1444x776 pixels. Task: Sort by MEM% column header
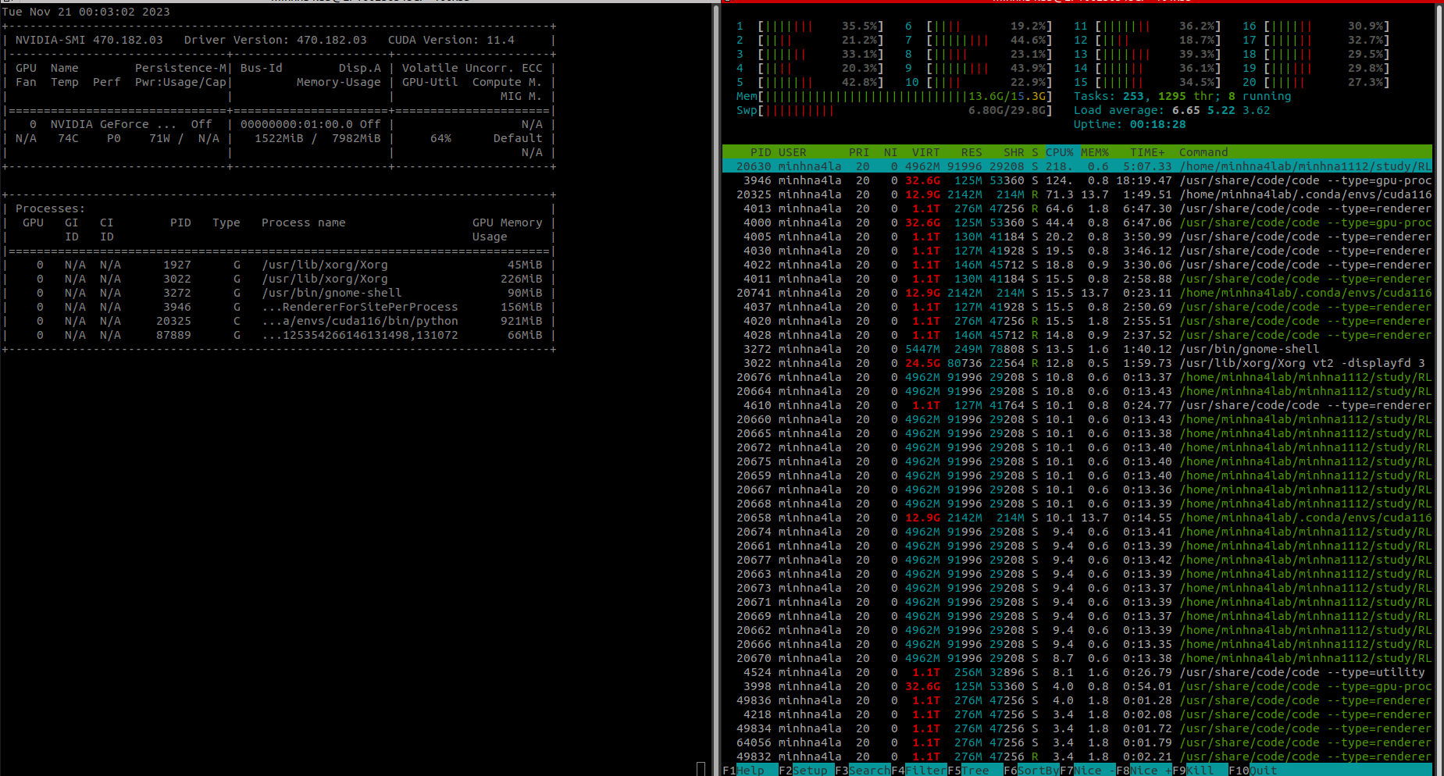pyautogui.click(x=1095, y=152)
